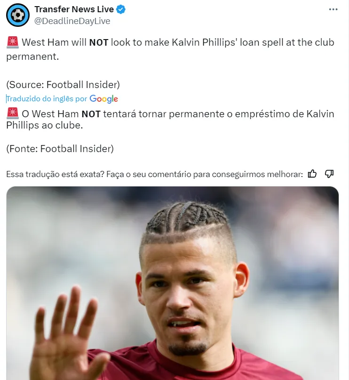Click the siren emoji in the Portuguese translation
The width and height of the screenshot is (349, 380).
pyautogui.click(x=13, y=113)
